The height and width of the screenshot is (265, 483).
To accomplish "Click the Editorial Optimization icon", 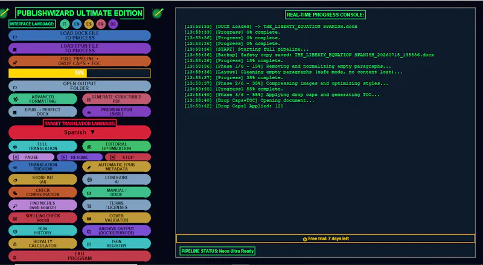I will [89, 147].
